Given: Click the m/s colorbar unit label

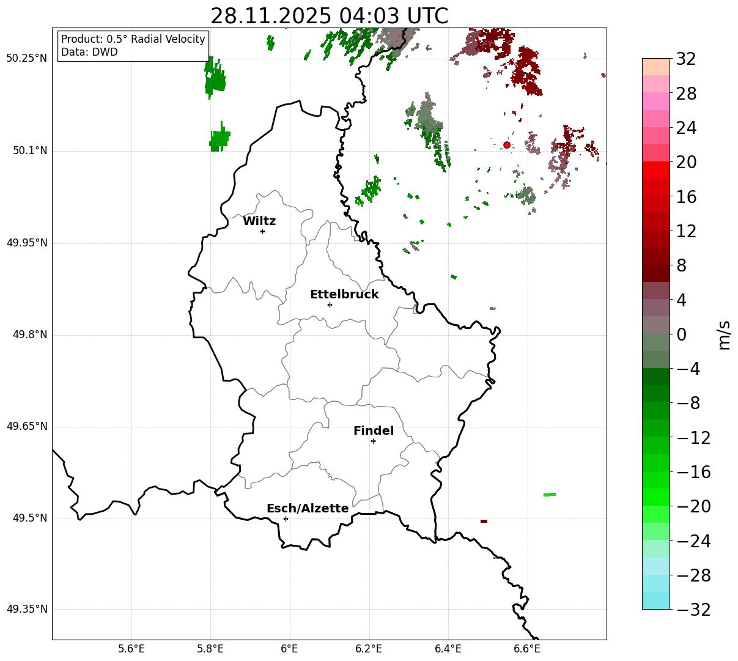Looking at the screenshot, I should pyautogui.click(x=724, y=334).
